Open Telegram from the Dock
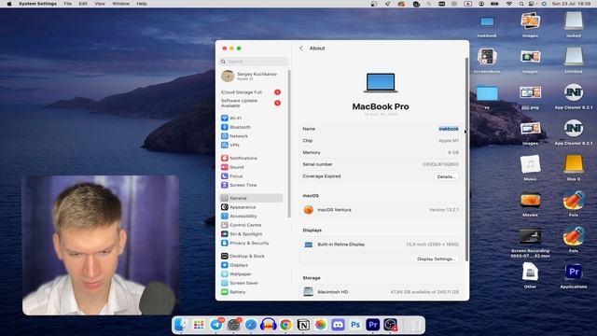 216,325
